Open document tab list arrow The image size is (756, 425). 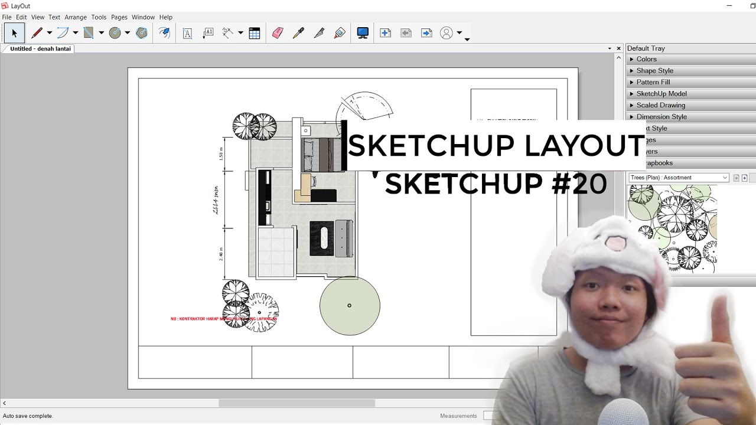(610, 48)
